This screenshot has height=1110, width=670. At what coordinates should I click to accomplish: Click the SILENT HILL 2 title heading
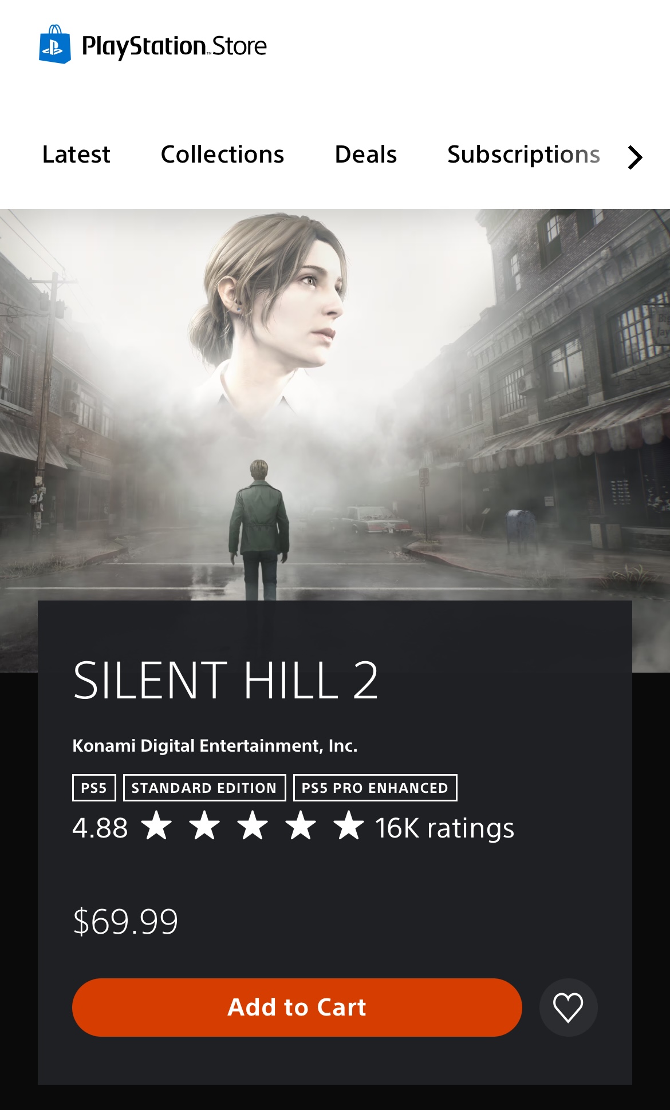point(226,681)
